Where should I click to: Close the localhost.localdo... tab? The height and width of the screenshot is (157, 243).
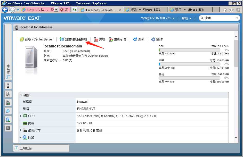(x=120, y=10)
